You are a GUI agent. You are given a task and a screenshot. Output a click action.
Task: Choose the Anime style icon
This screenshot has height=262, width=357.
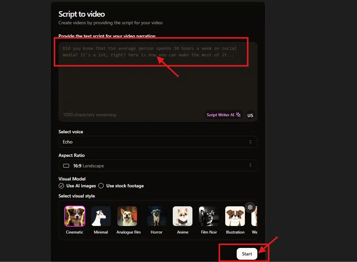[183, 216]
